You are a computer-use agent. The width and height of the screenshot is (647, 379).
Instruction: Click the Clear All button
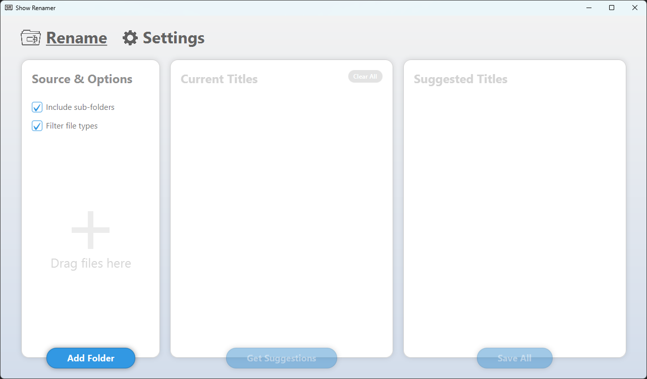(x=365, y=77)
